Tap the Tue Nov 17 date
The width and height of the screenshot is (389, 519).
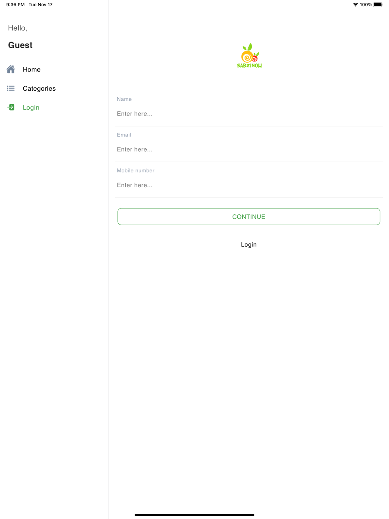pyautogui.click(x=40, y=5)
